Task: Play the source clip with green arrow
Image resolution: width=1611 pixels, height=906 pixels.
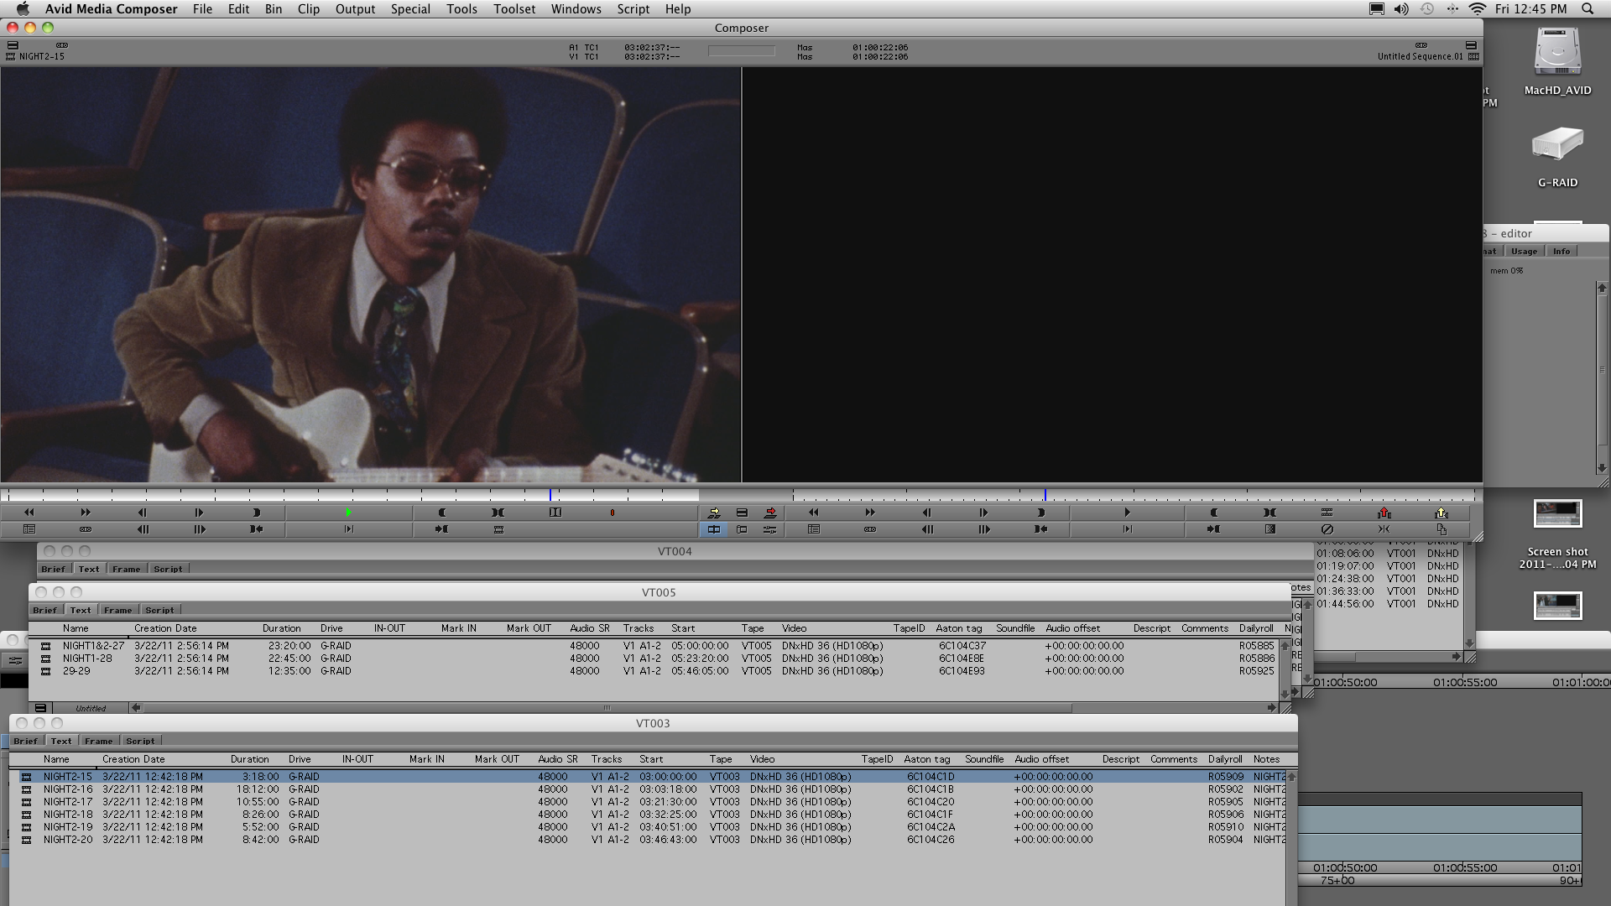Action: click(348, 513)
